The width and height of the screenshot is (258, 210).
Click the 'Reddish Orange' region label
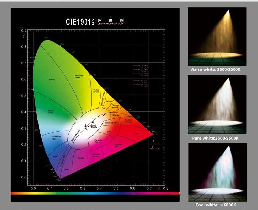(128, 121)
